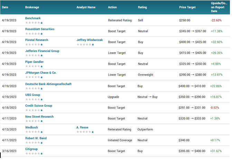Select the +32.60% upside value
The height and width of the screenshot is (161, 232).
[x=216, y=42]
